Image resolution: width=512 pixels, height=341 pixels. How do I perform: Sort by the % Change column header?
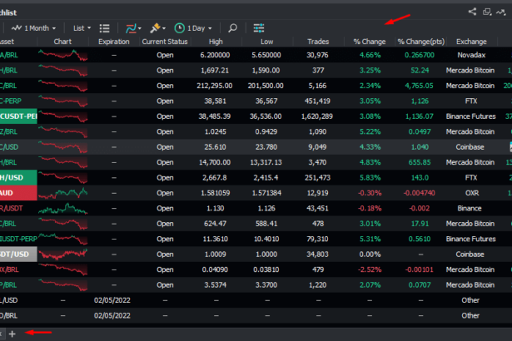tap(370, 42)
